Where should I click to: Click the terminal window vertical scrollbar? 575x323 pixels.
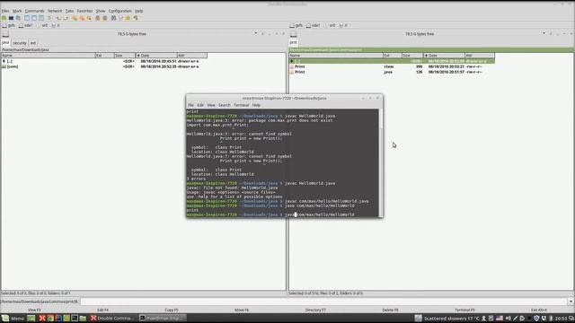pyautogui.click(x=381, y=162)
